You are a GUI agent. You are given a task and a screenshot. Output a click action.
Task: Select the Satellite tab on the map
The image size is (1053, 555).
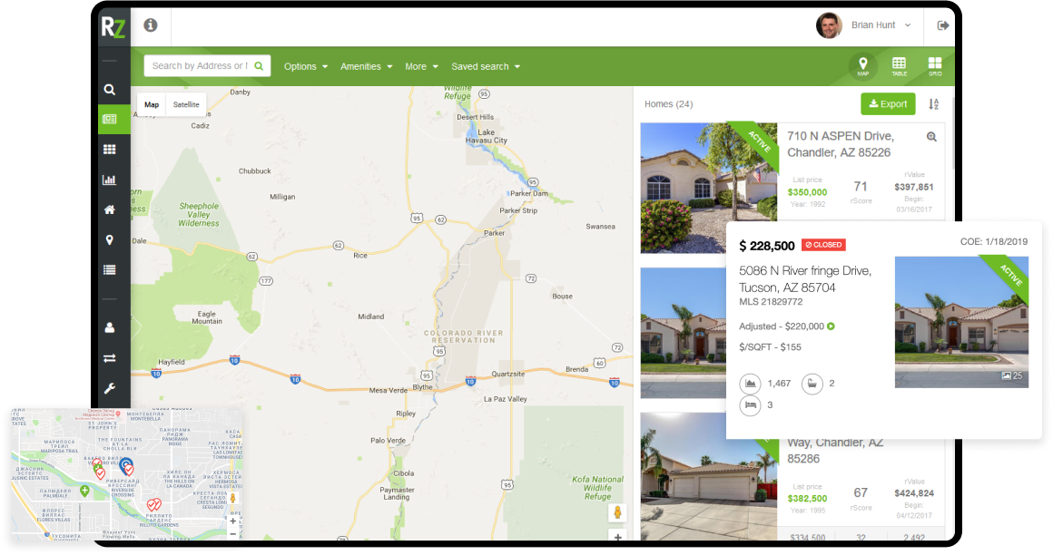pos(186,104)
